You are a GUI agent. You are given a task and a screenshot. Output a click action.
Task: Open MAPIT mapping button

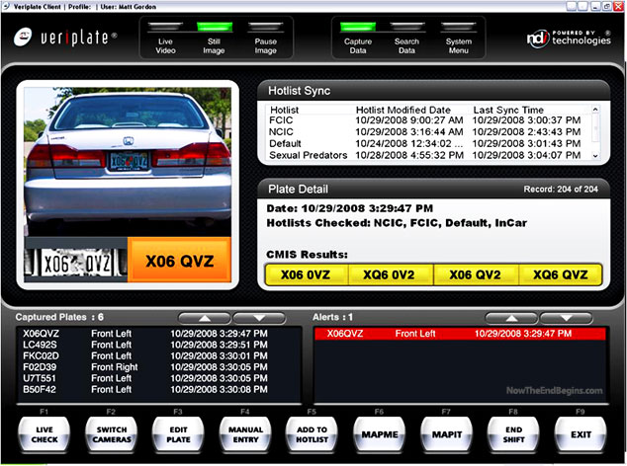click(x=446, y=432)
